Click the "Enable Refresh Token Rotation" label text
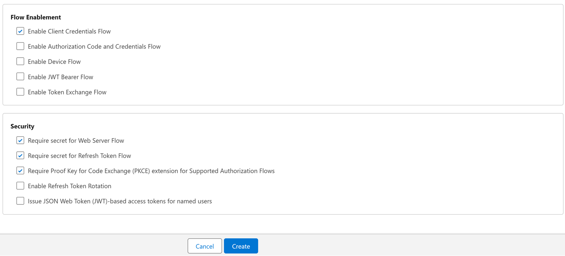 69,186
